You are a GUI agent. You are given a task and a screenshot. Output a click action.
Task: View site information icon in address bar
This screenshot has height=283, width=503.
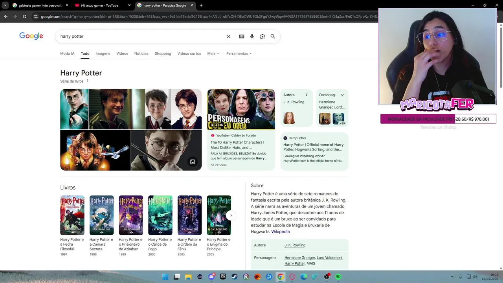pos(36,17)
